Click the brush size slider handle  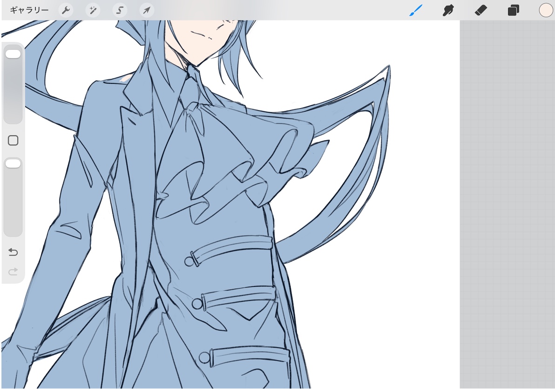click(13, 54)
